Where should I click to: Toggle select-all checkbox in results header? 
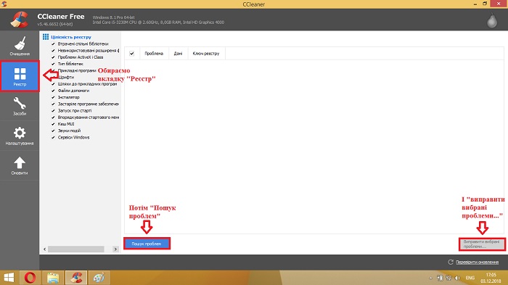tap(132, 54)
